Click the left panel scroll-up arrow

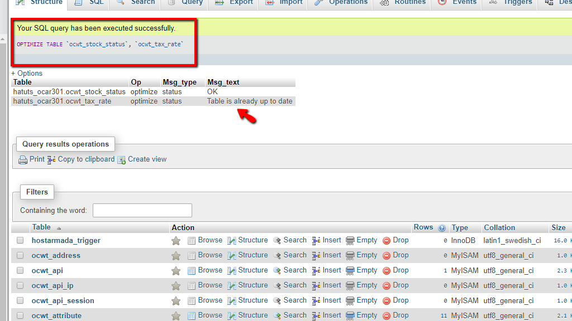pyautogui.click(x=3, y=40)
